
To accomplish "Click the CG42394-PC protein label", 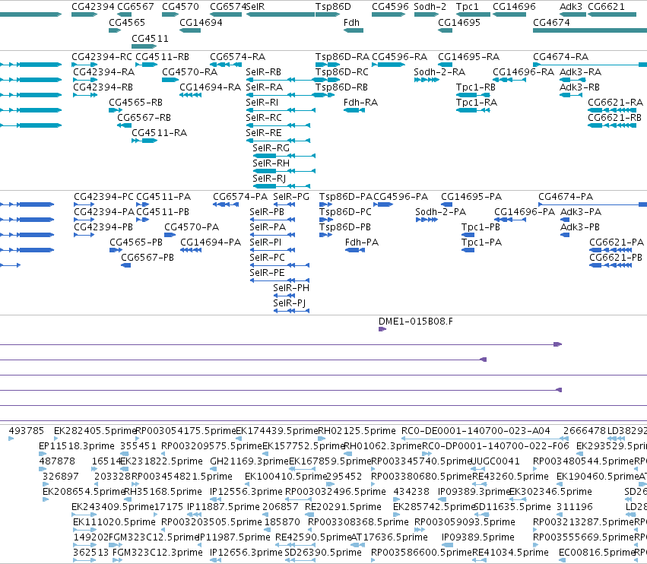I will (x=104, y=196).
